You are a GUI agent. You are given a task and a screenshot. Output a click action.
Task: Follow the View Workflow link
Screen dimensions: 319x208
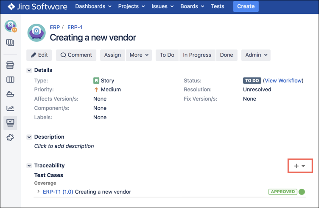(283, 80)
